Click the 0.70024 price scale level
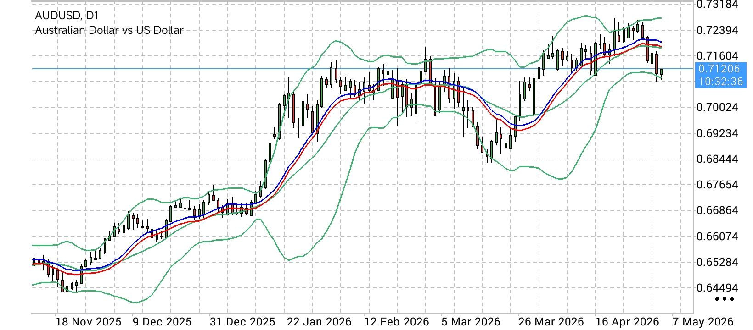Viewport: 753px width, 330px height. pos(717,108)
